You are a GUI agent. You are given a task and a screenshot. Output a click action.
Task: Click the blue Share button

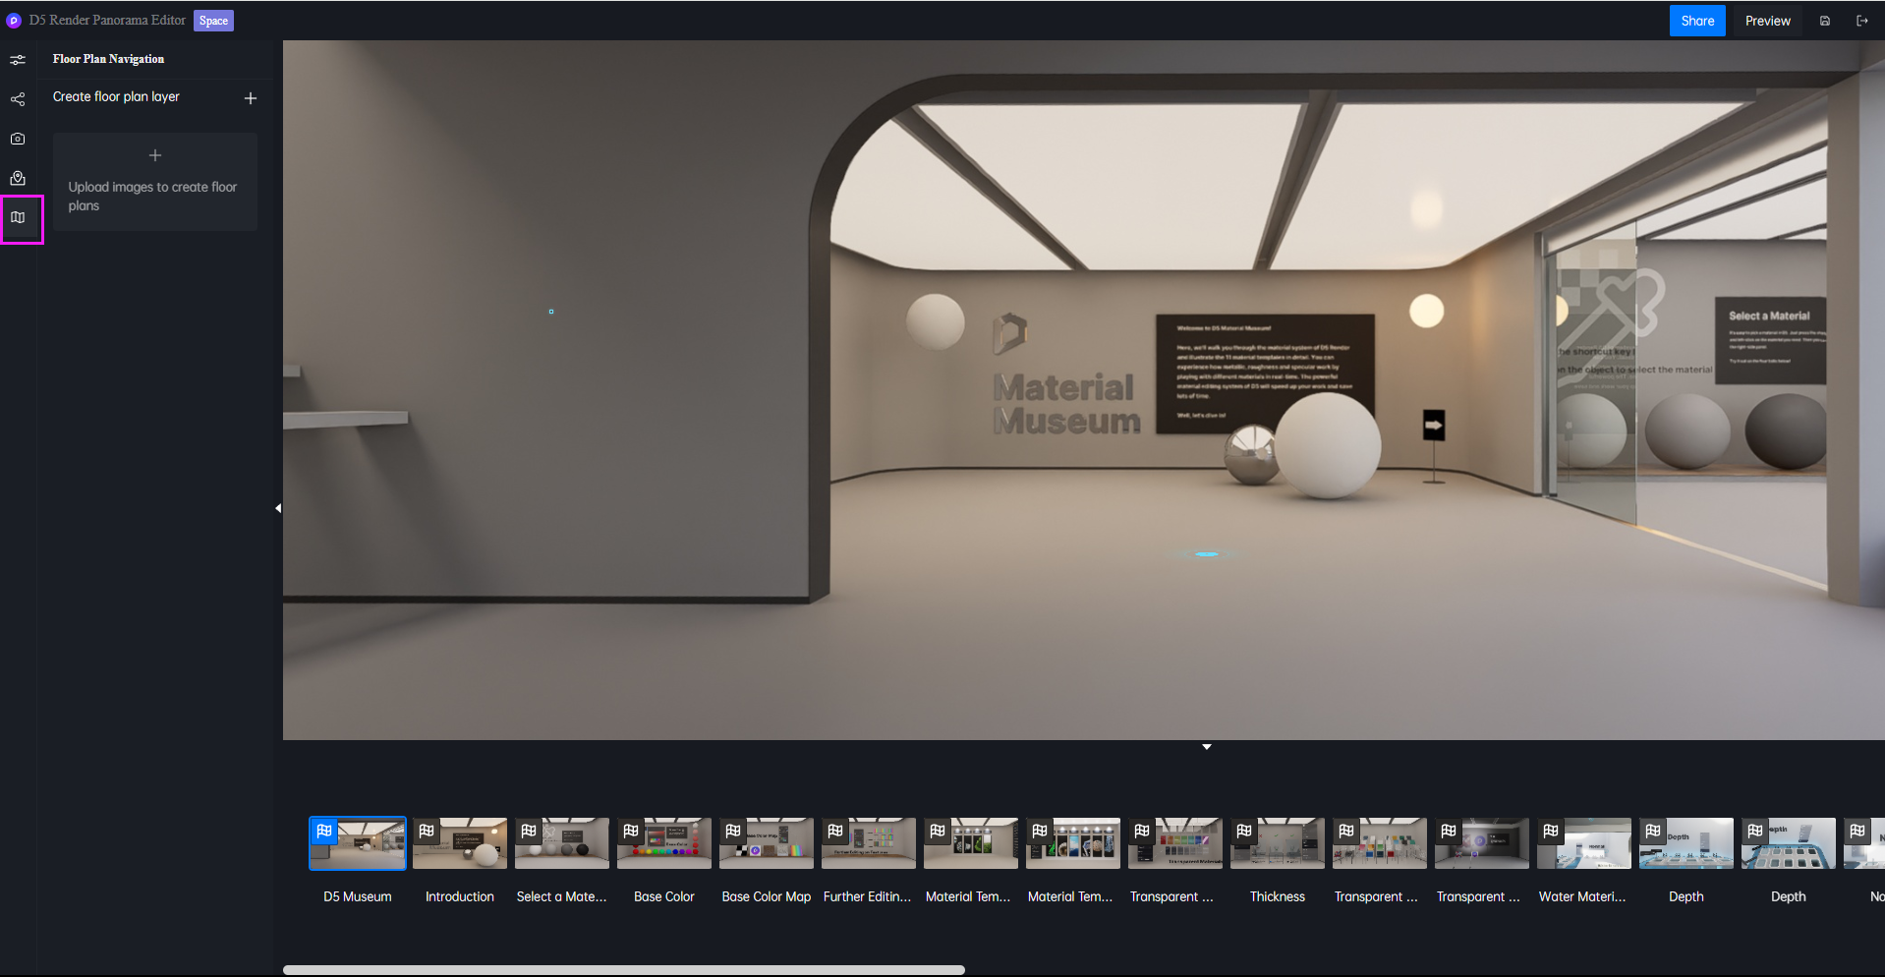coord(1697,21)
